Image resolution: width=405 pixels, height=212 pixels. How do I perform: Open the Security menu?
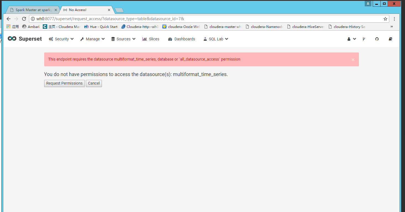(61, 39)
